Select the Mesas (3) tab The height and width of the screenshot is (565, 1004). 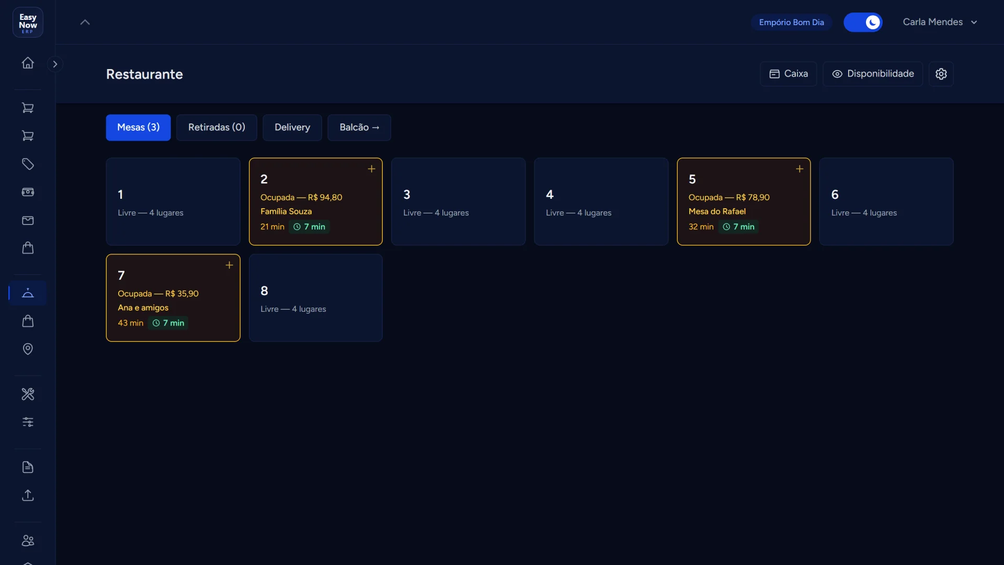tap(138, 127)
